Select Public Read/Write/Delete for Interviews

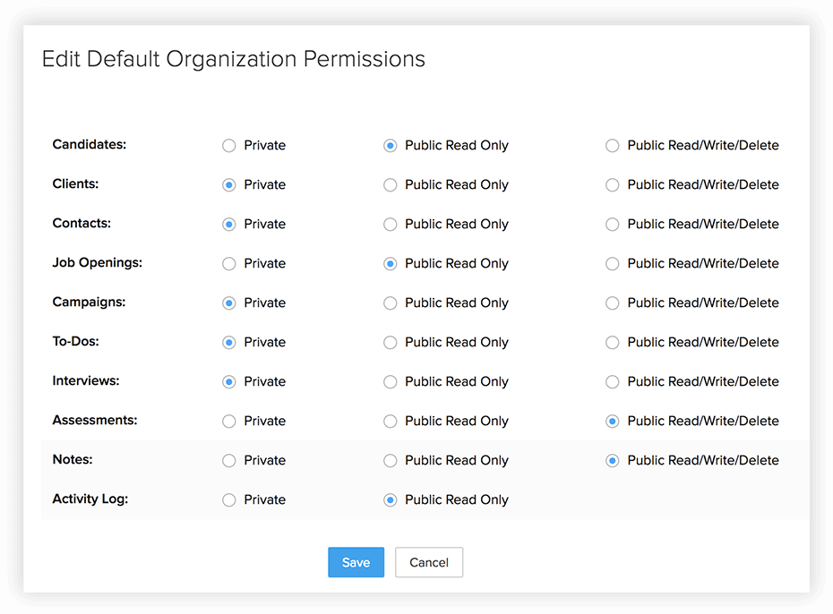613,382
